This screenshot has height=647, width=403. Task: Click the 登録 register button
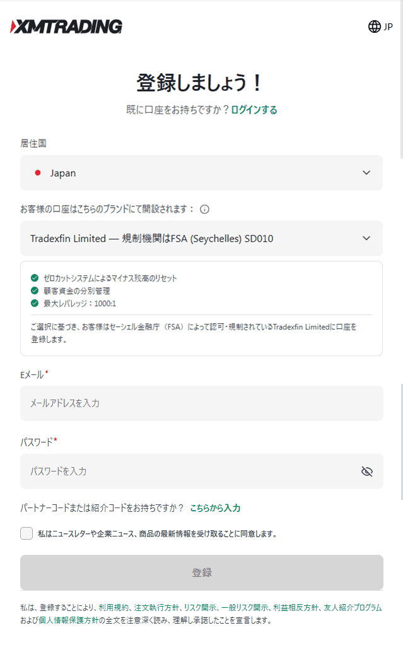pyautogui.click(x=202, y=573)
